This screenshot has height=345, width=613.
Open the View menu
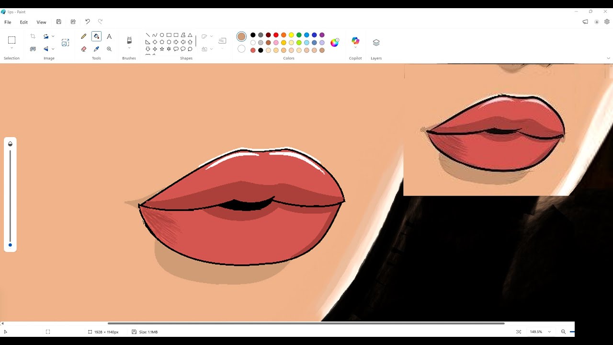(x=42, y=22)
